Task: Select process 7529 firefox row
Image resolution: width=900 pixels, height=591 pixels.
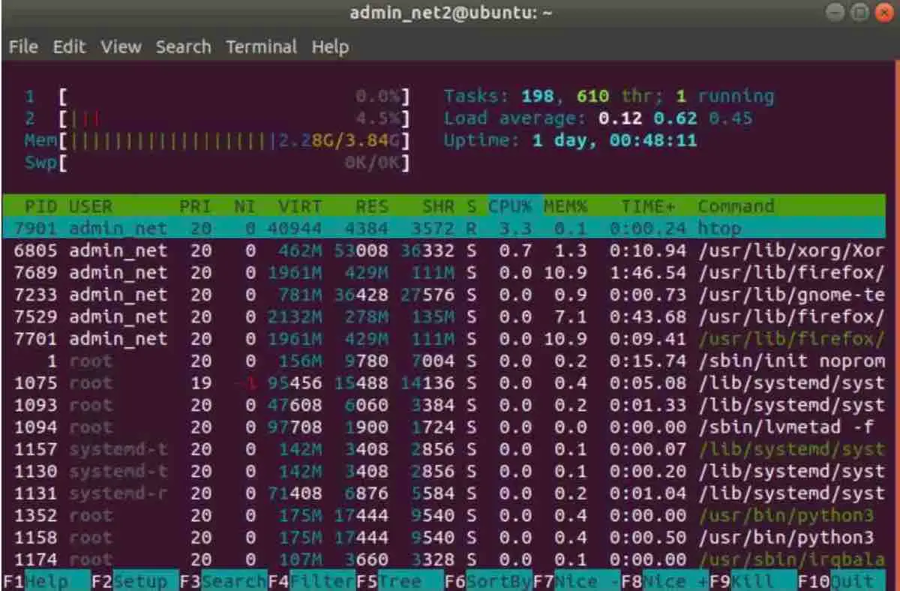Action: pos(444,316)
